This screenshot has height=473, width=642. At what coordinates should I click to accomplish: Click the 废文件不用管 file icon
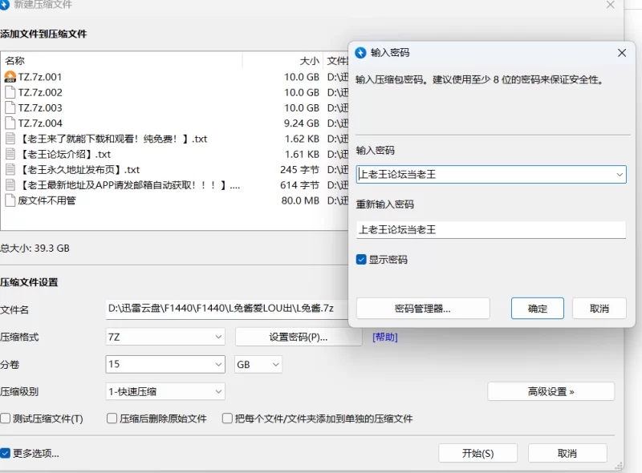(10, 200)
